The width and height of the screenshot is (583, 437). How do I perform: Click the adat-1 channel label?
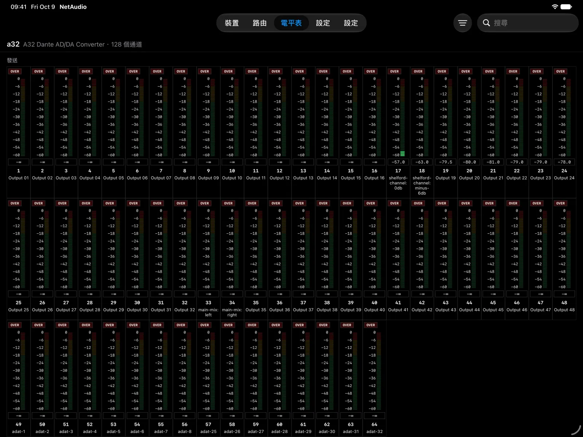pyautogui.click(x=19, y=432)
